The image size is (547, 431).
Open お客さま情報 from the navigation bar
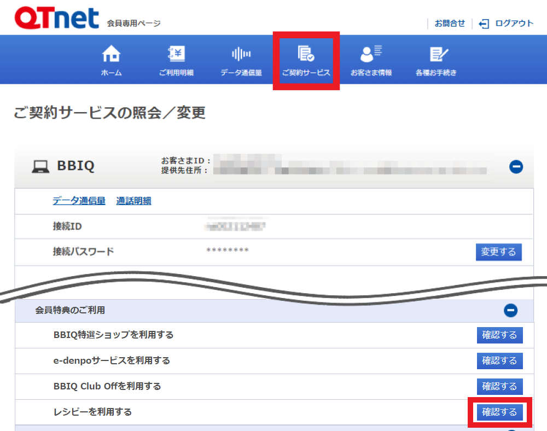coord(371,60)
